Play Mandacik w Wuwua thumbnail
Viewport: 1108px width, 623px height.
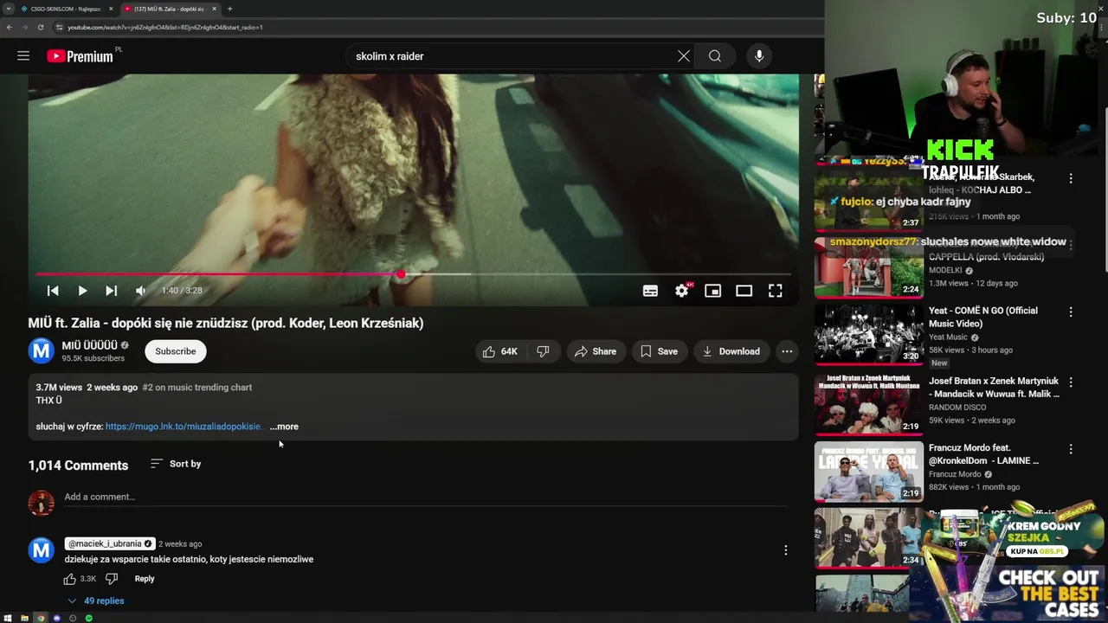point(868,404)
